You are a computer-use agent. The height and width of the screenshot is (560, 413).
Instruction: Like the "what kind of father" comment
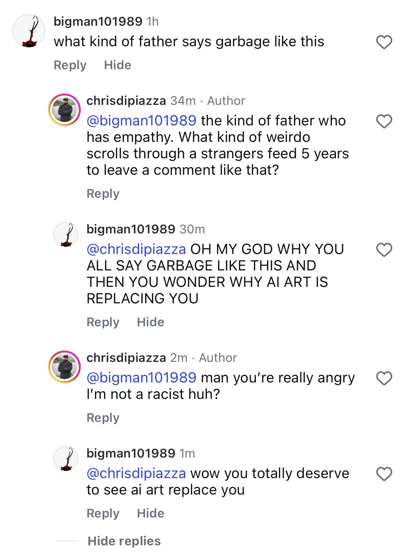click(x=384, y=42)
